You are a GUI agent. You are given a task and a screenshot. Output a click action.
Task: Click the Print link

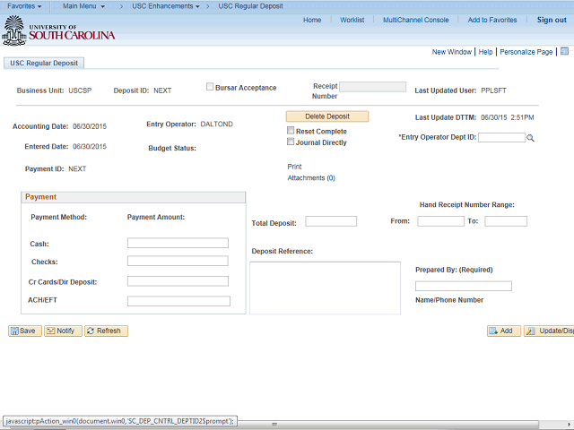point(294,167)
